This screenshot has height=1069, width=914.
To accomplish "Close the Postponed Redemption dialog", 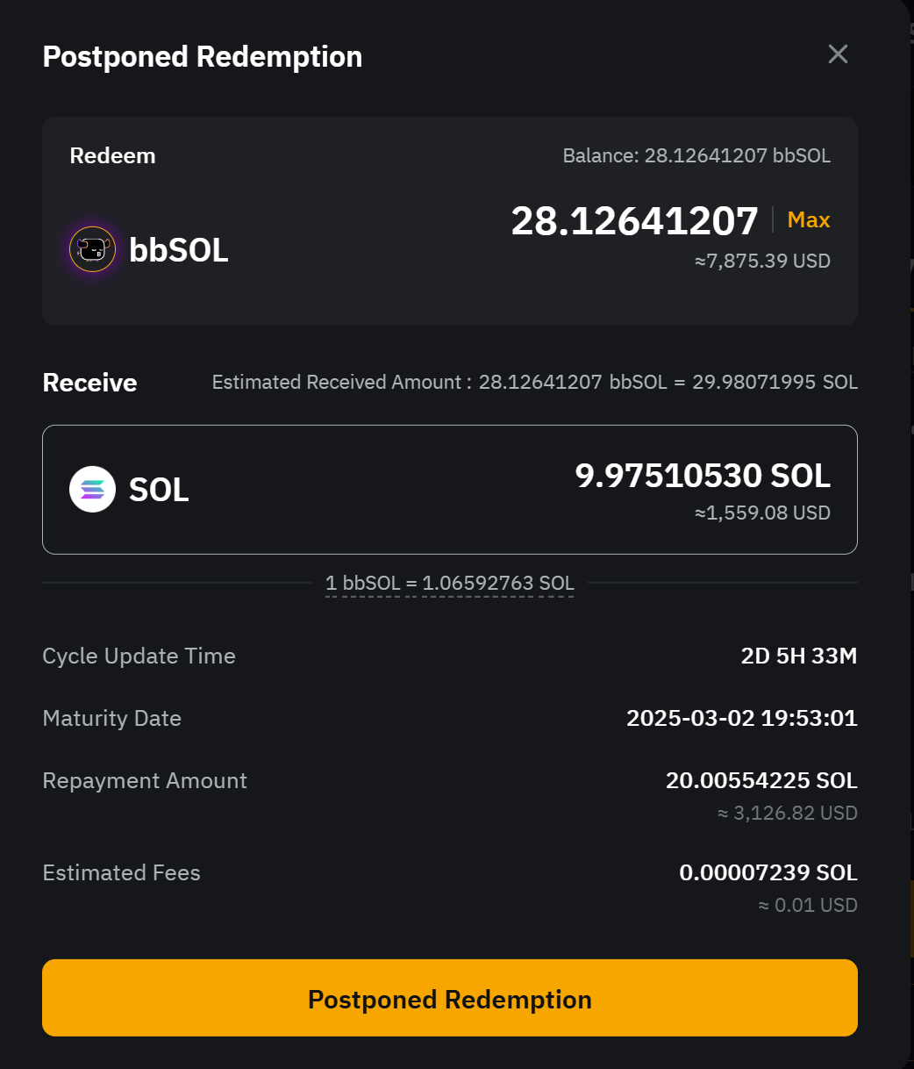I will pyautogui.click(x=838, y=54).
